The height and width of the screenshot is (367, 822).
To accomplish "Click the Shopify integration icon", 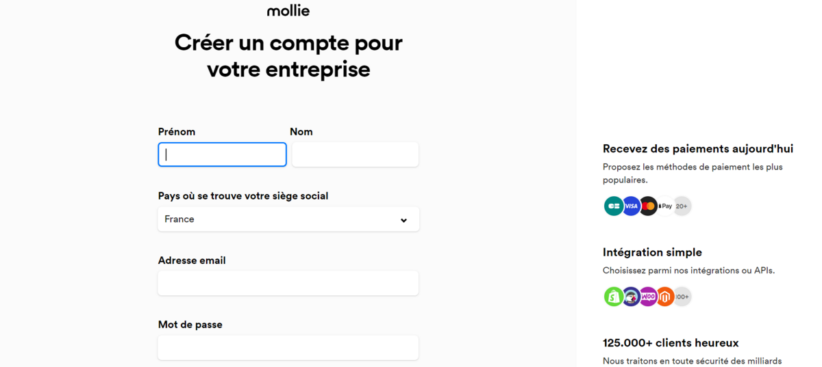I will pos(614,297).
